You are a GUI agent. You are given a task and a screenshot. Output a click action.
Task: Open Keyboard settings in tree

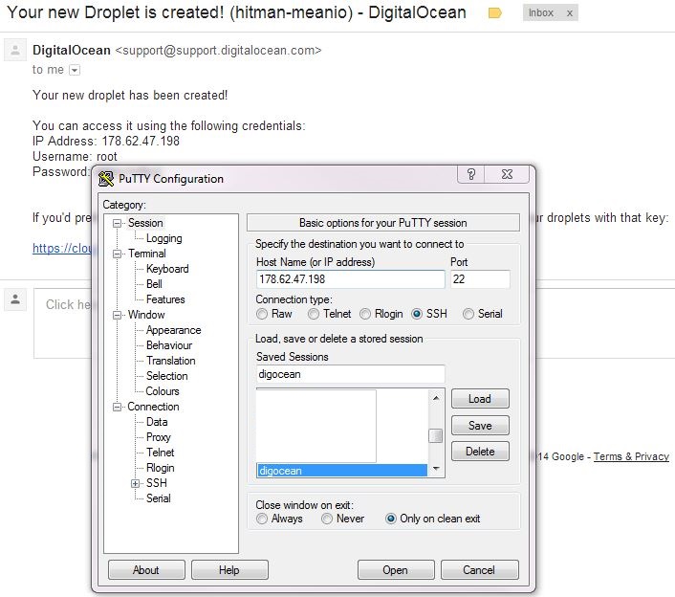point(167,269)
